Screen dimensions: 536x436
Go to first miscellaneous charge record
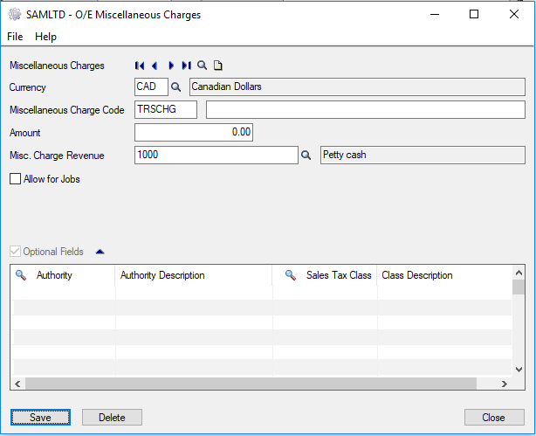(140, 66)
